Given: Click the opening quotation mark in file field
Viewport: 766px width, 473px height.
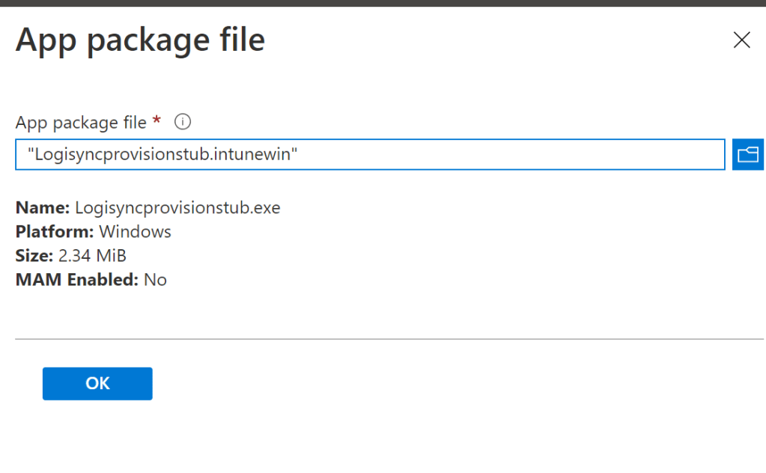Looking at the screenshot, I should coord(31,152).
